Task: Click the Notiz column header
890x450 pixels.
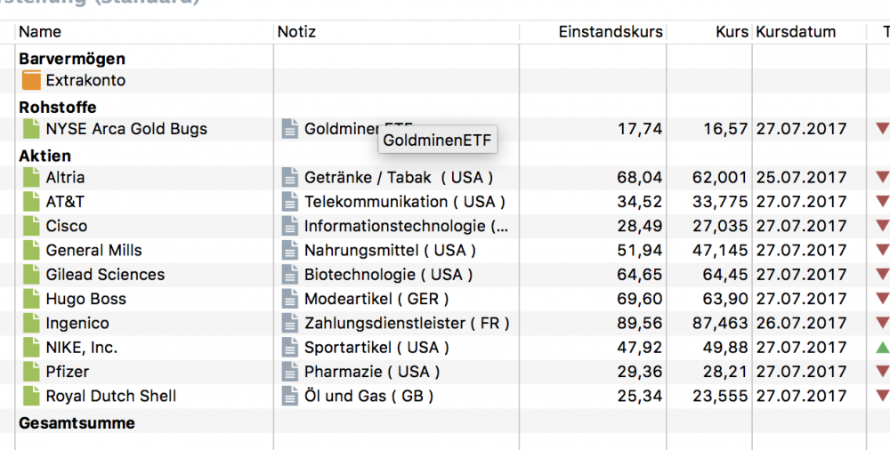Action: (x=296, y=32)
